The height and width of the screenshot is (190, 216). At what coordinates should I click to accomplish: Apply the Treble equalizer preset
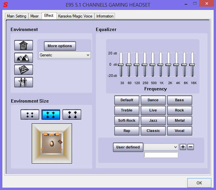[x=127, y=110]
